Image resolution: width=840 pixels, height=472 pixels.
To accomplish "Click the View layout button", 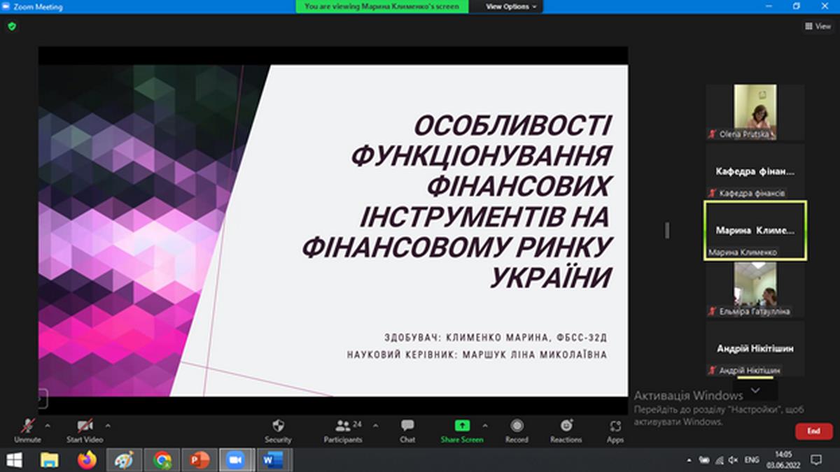I will click(818, 27).
